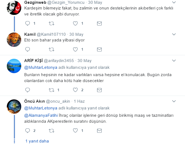Retweet Kamil's tweet
The image size is (185, 146).
point(51,49)
